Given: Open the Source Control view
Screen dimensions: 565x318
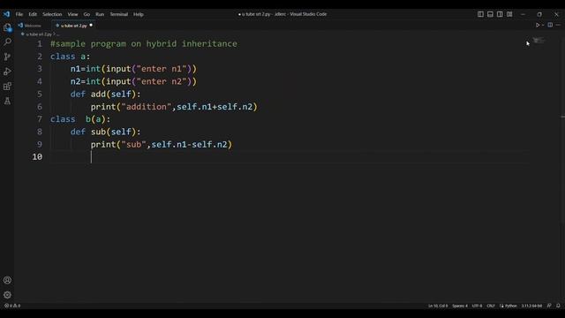Looking at the screenshot, I should 7,57.
